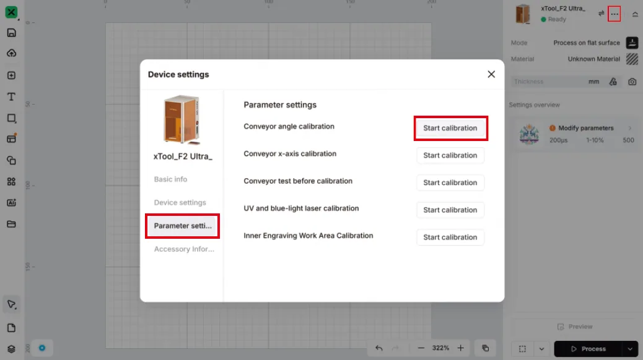Click the import image icon in sidebar
The height and width of the screenshot is (360, 643).
click(12, 75)
